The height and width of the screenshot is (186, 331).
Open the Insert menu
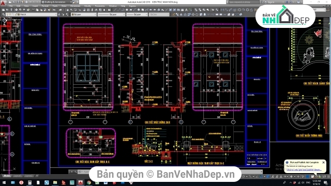(x=35, y=6)
